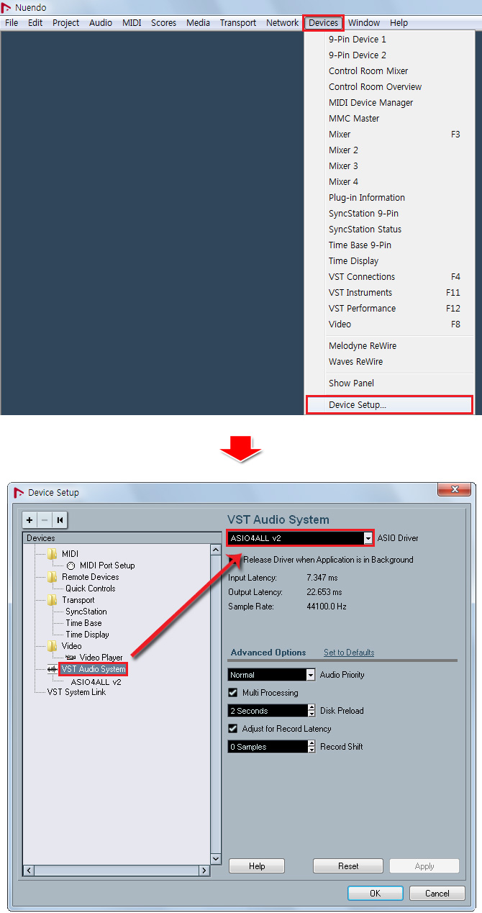482x913 pixels.
Task: Toggle Multi Processing checkbox
Action: point(232,693)
